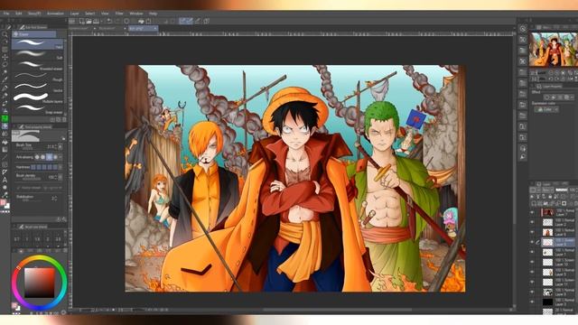Hide Layer 8 with its eye icon

point(532,292)
